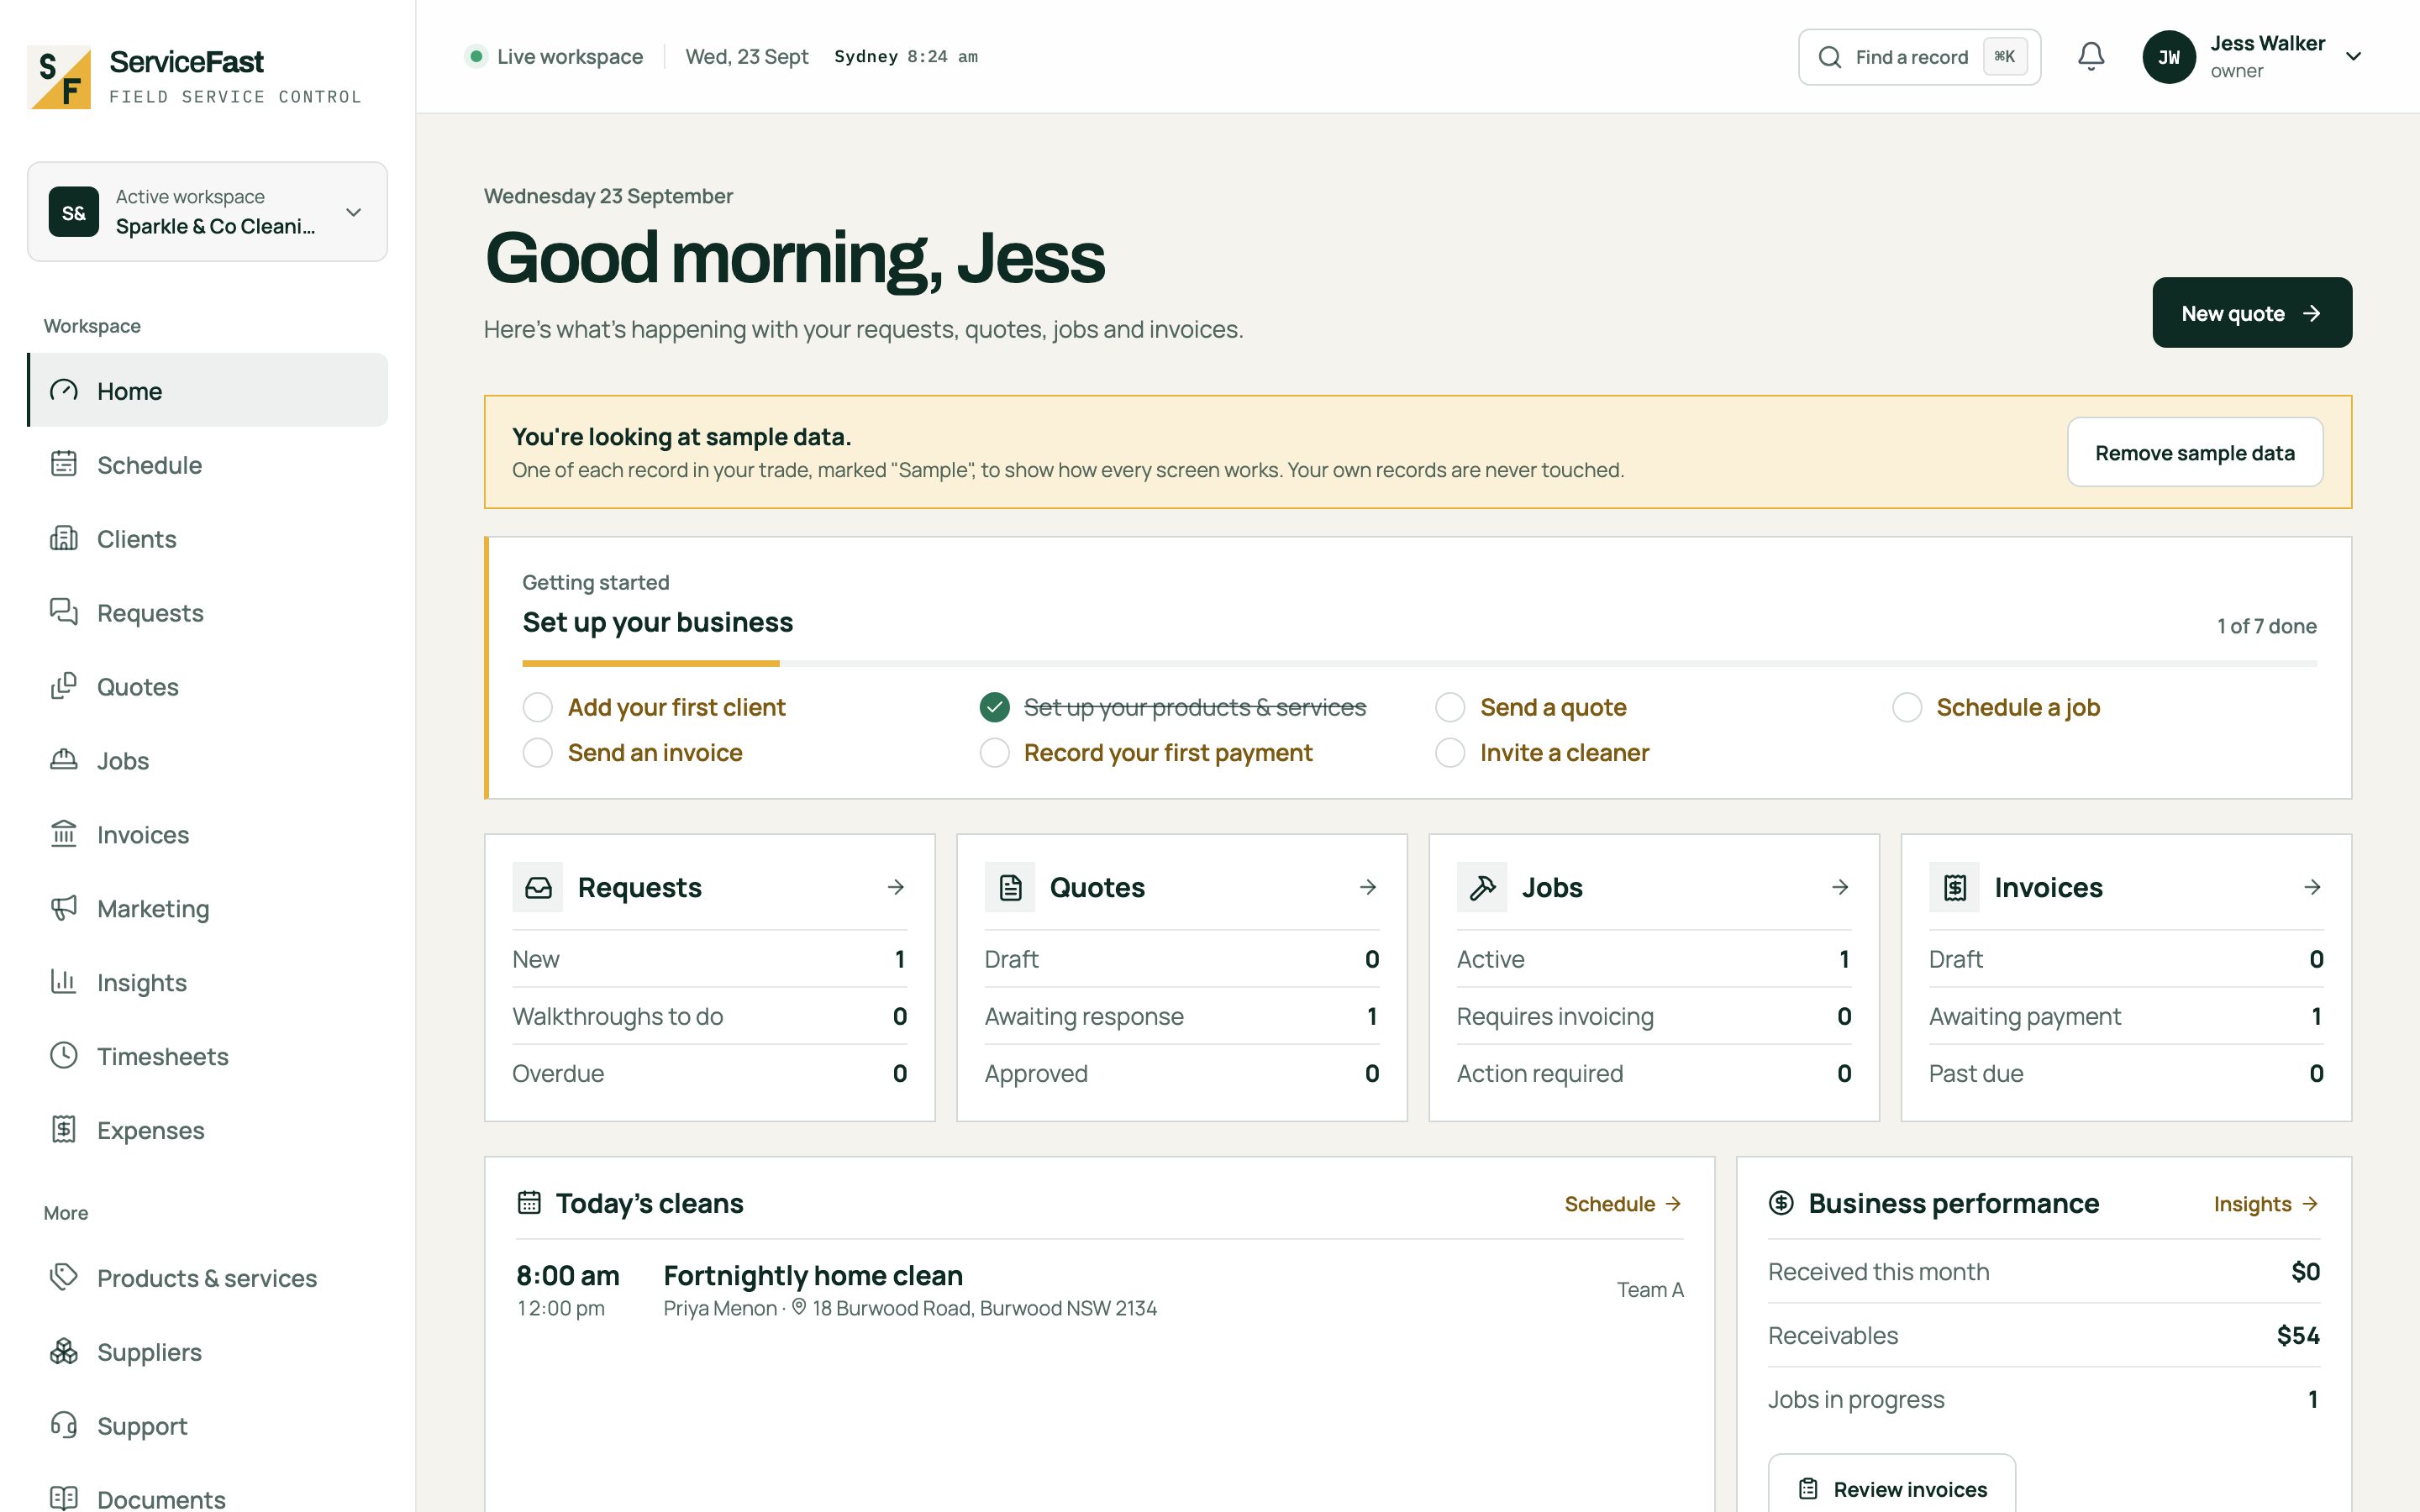The width and height of the screenshot is (2420, 1512).
Task: Click the JW user avatar
Action: 2168,57
